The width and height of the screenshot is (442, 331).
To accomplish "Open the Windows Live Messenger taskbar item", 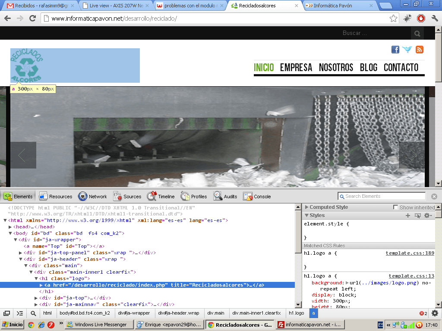I will (x=99, y=325).
